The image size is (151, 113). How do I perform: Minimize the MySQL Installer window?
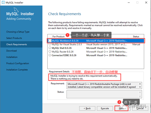click(129, 3)
